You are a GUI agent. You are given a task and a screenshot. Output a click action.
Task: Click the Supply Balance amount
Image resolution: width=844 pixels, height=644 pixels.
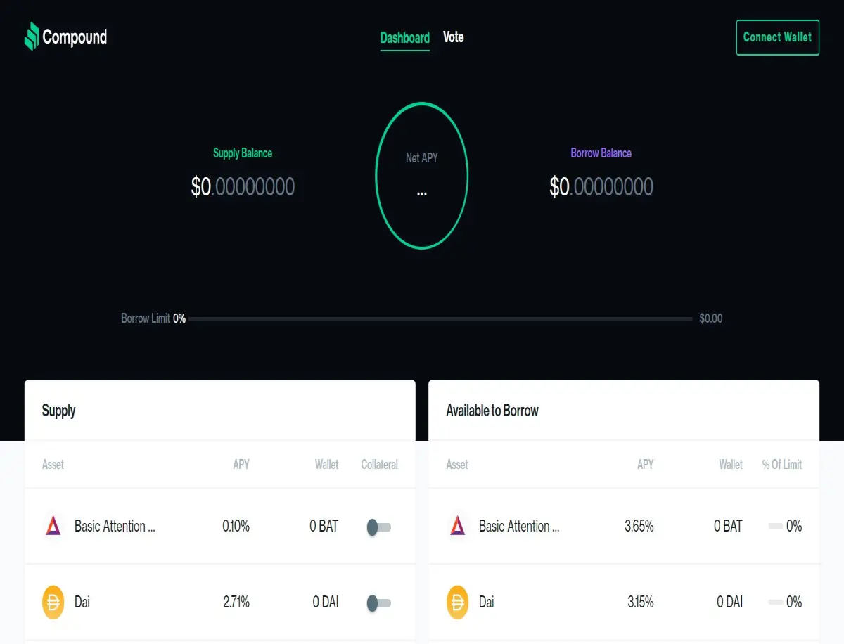point(243,186)
